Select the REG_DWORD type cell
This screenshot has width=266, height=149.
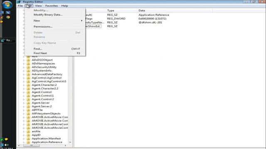click(116, 19)
